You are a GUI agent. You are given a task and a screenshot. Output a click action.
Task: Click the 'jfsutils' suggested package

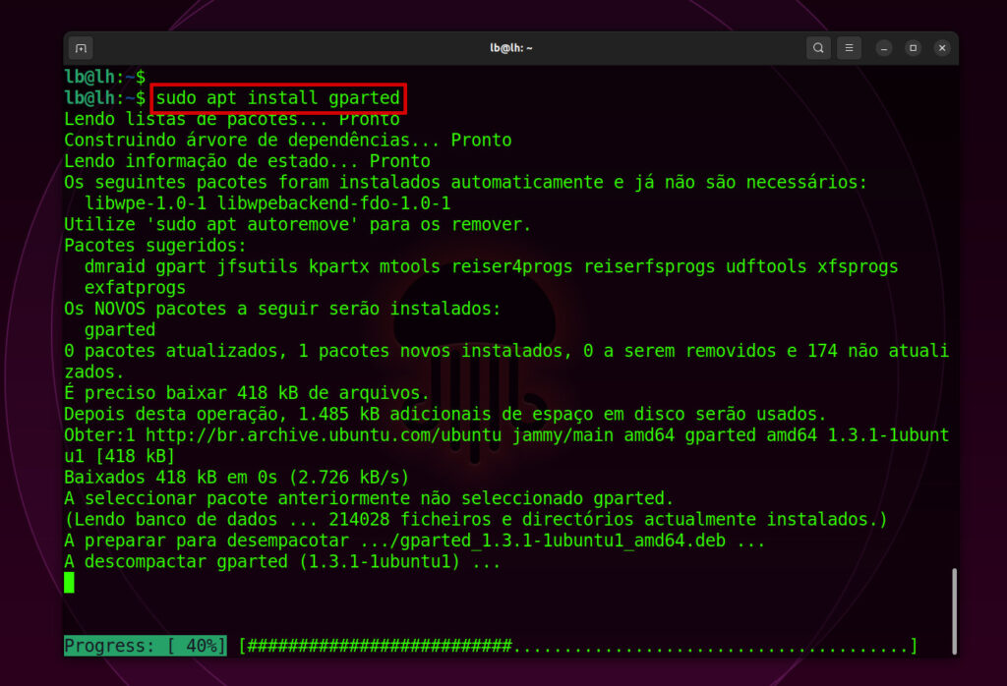258,267
